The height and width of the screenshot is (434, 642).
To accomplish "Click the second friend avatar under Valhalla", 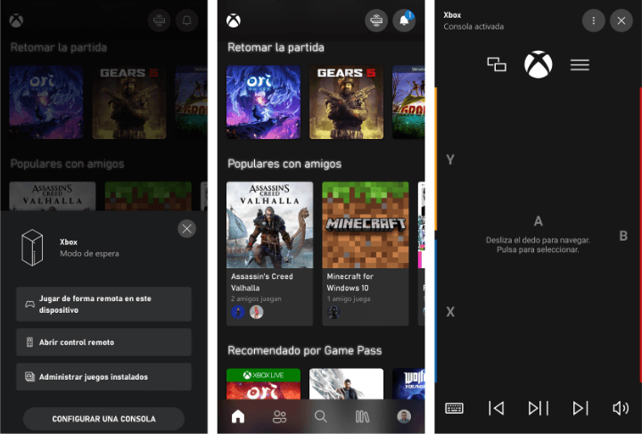I will click(257, 312).
